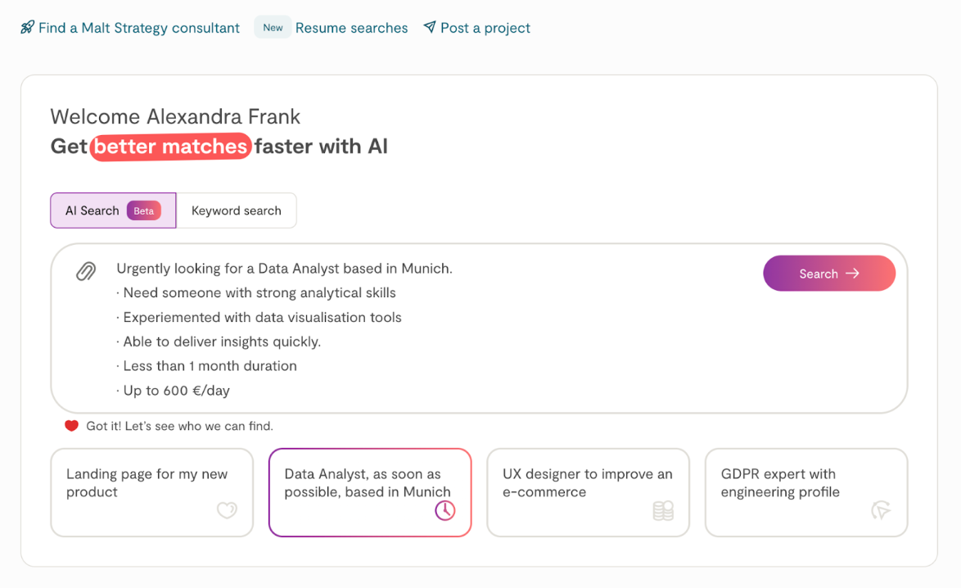961x588 pixels.
Task: Click the Beta badge on AI Search
Action: pyautogui.click(x=144, y=210)
